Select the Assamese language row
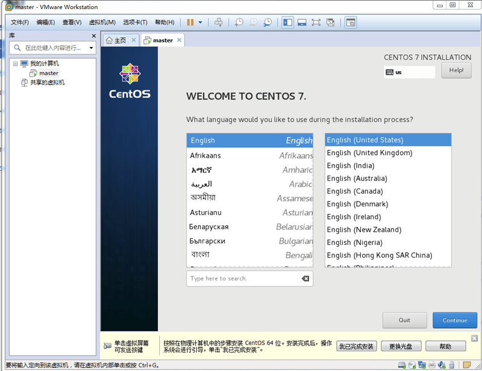This screenshot has width=482, height=371. coord(250,198)
